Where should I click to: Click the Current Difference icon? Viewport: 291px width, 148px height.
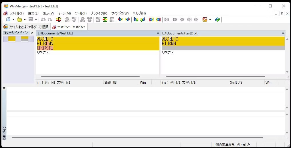105,19
